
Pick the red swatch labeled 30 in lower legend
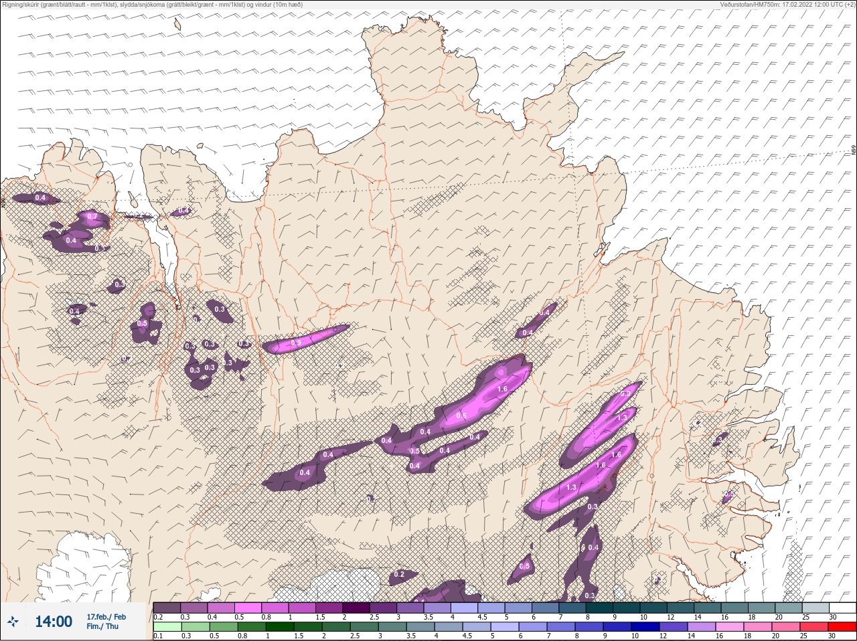point(842,626)
